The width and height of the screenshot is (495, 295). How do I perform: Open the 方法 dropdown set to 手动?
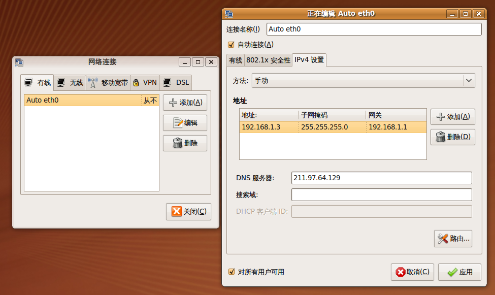(364, 81)
